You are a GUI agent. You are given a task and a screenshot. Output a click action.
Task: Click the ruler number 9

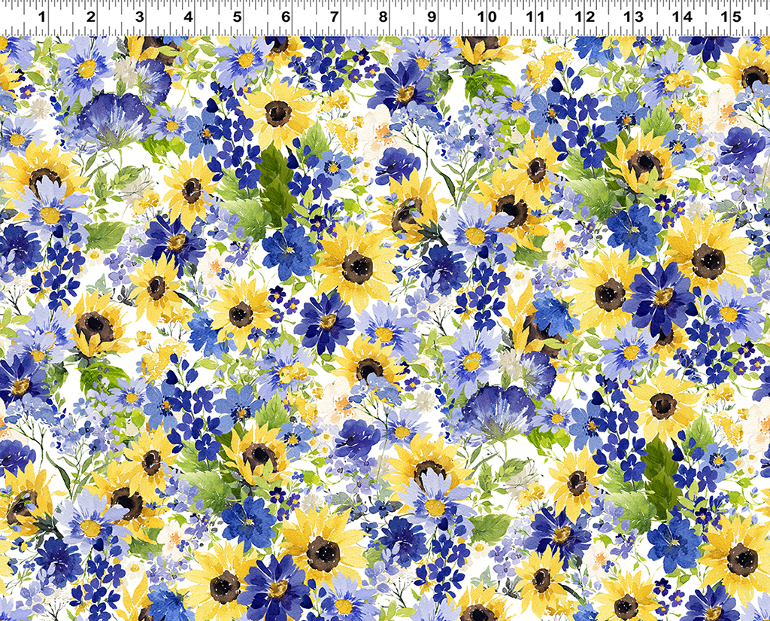coord(432,17)
